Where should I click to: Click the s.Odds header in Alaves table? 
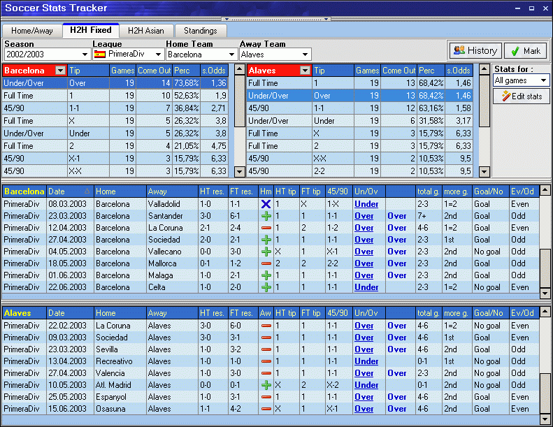point(459,70)
